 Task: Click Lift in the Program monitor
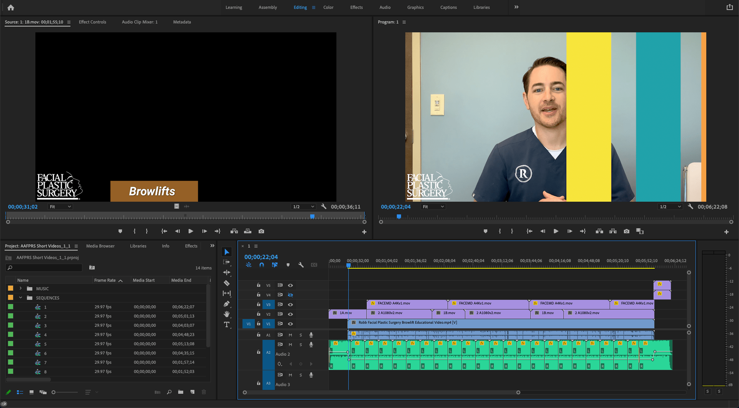tap(599, 231)
